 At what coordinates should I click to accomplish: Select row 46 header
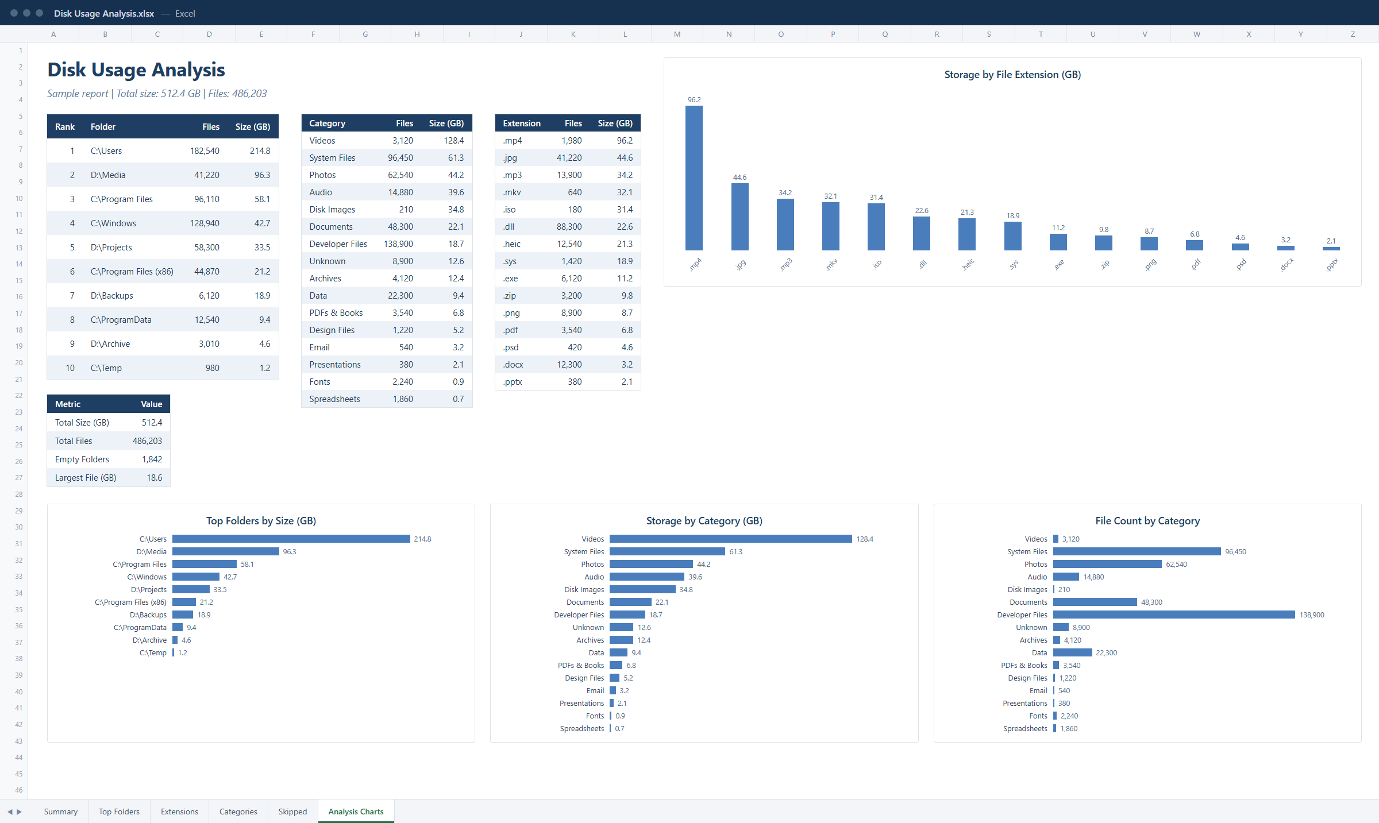click(x=14, y=790)
